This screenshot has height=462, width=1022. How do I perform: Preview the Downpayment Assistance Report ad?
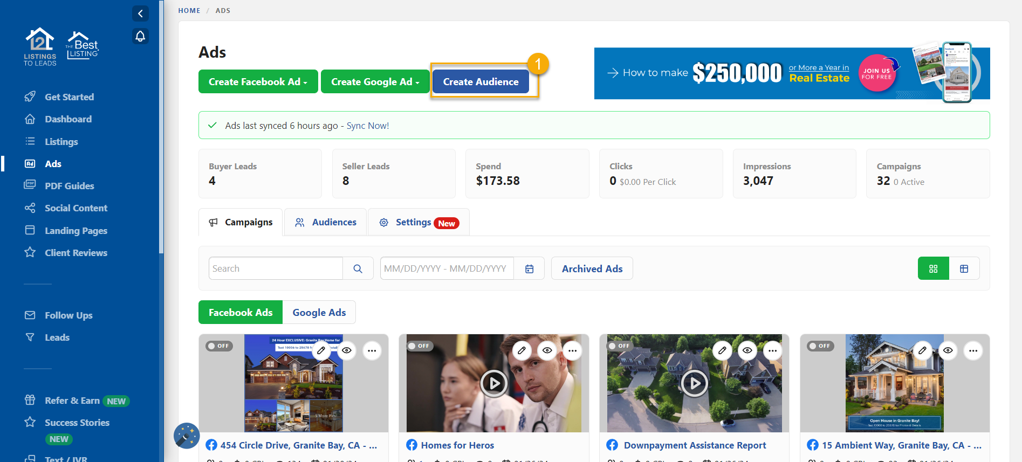tap(747, 350)
